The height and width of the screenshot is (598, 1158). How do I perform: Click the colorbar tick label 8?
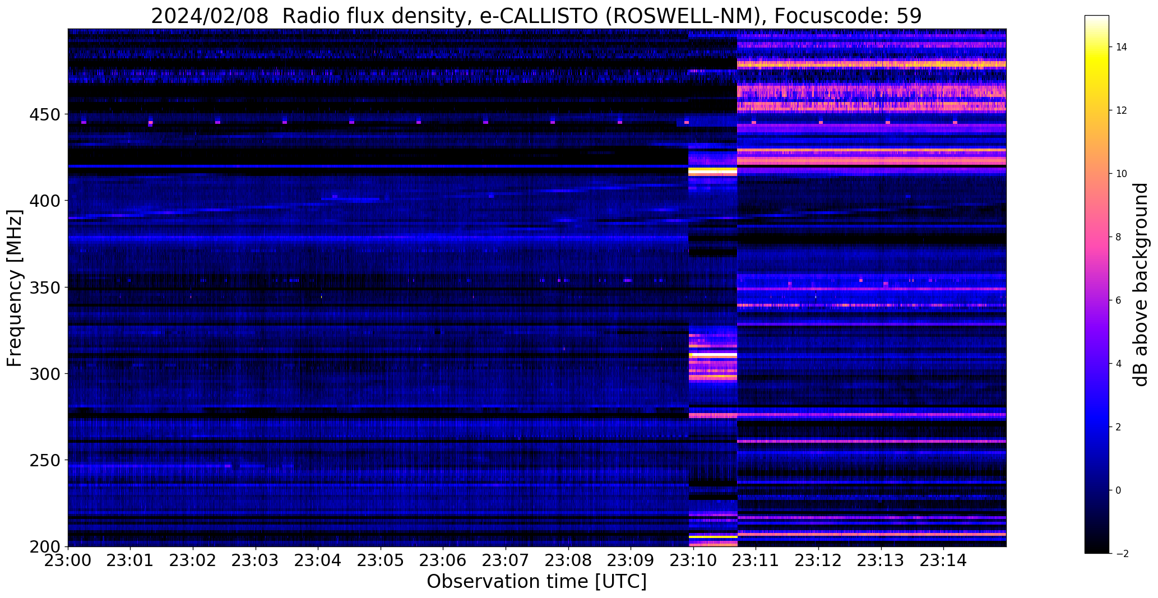pos(1119,237)
